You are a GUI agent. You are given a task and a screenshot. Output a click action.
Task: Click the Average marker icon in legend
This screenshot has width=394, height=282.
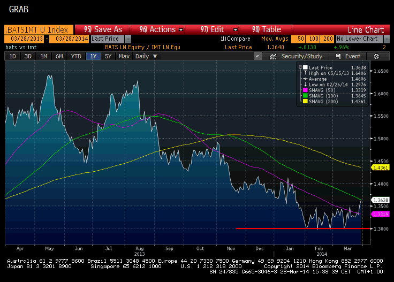(305, 79)
